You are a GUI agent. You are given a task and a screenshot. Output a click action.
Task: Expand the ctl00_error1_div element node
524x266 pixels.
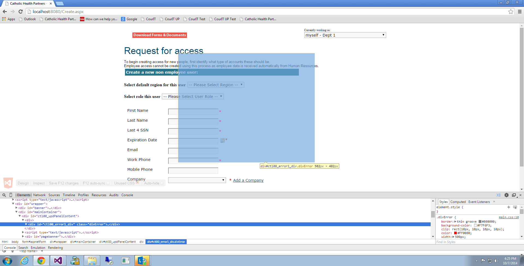[x=26, y=224]
